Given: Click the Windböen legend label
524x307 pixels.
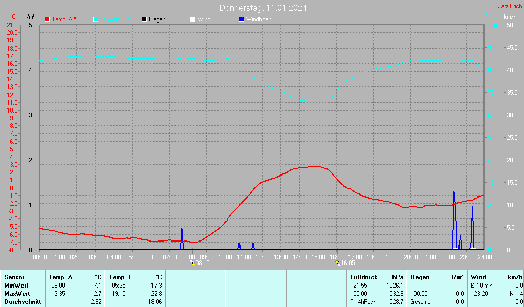Looking at the screenshot, I should pos(258,20).
